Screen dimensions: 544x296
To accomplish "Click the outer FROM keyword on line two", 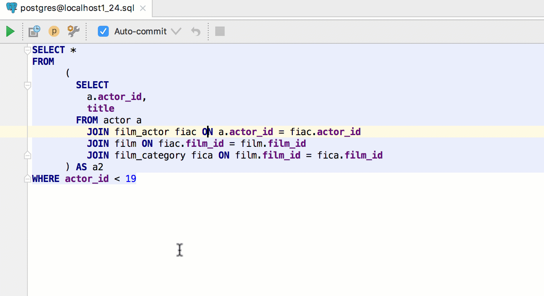I will pyautogui.click(x=43, y=62).
